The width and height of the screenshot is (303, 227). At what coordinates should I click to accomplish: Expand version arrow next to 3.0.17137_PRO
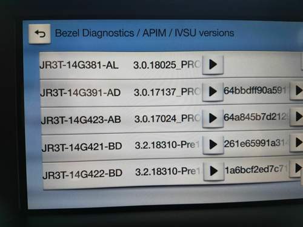point(213,91)
